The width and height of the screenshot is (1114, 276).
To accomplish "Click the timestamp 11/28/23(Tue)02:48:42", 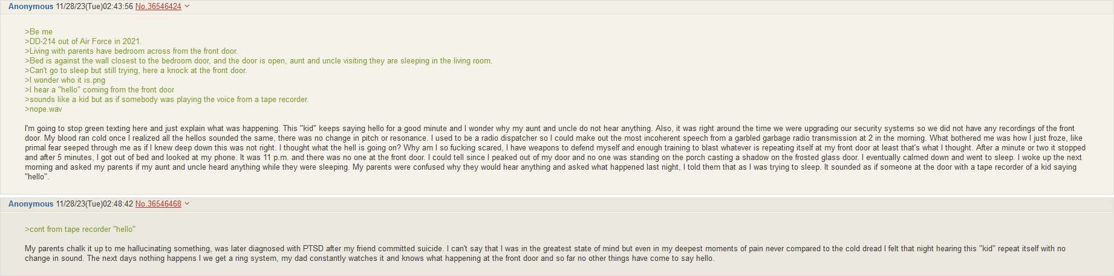I will (x=94, y=204).
